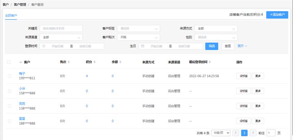Select checkbox for 138****888 row
293x140 pixels.
point(9,106)
